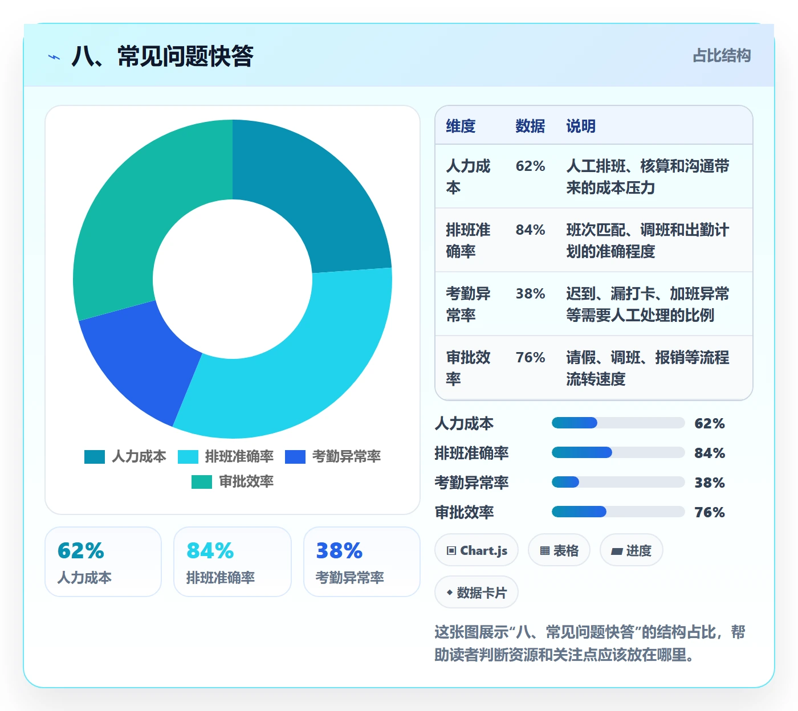Image resolution: width=798 pixels, height=711 pixels.
Task: Click the 人力成本 62% progress bar
Action: 618,423
